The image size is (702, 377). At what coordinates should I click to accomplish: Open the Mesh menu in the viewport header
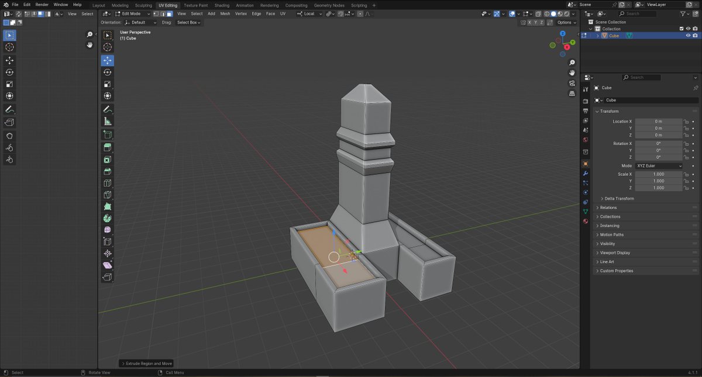[x=225, y=13]
